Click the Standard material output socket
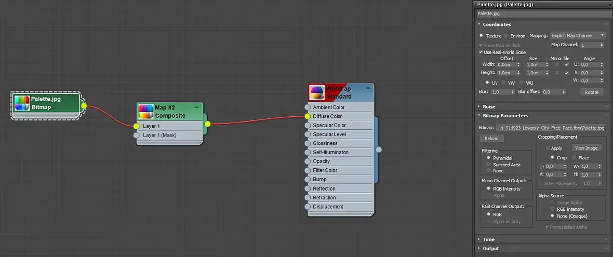The width and height of the screenshot is (613, 257). tap(378, 149)
